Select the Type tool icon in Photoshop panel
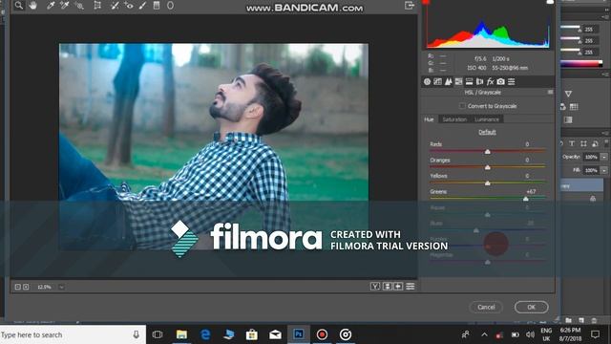Viewport: 611px width, 344px height. click(572, 143)
